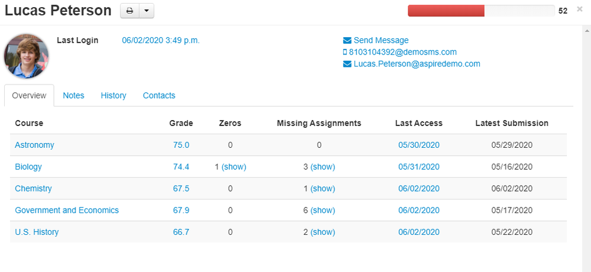Viewport: 591px width, 272px height.
Task: Show Chemistry missing assignment
Action: (322, 189)
